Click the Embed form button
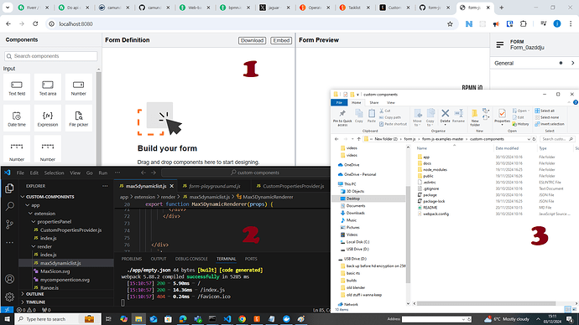The height and width of the screenshot is (325, 579). (281, 40)
